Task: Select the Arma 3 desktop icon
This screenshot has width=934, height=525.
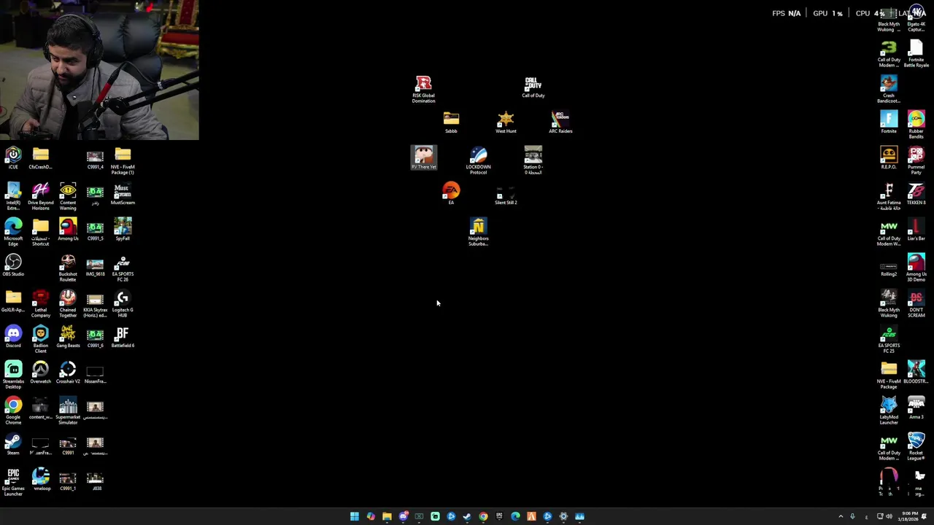Action: pos(916,408)
